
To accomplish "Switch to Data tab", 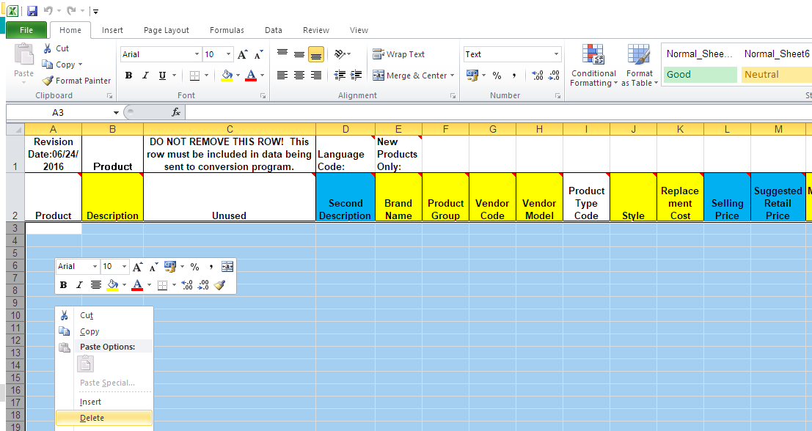I will coord(274,30).
